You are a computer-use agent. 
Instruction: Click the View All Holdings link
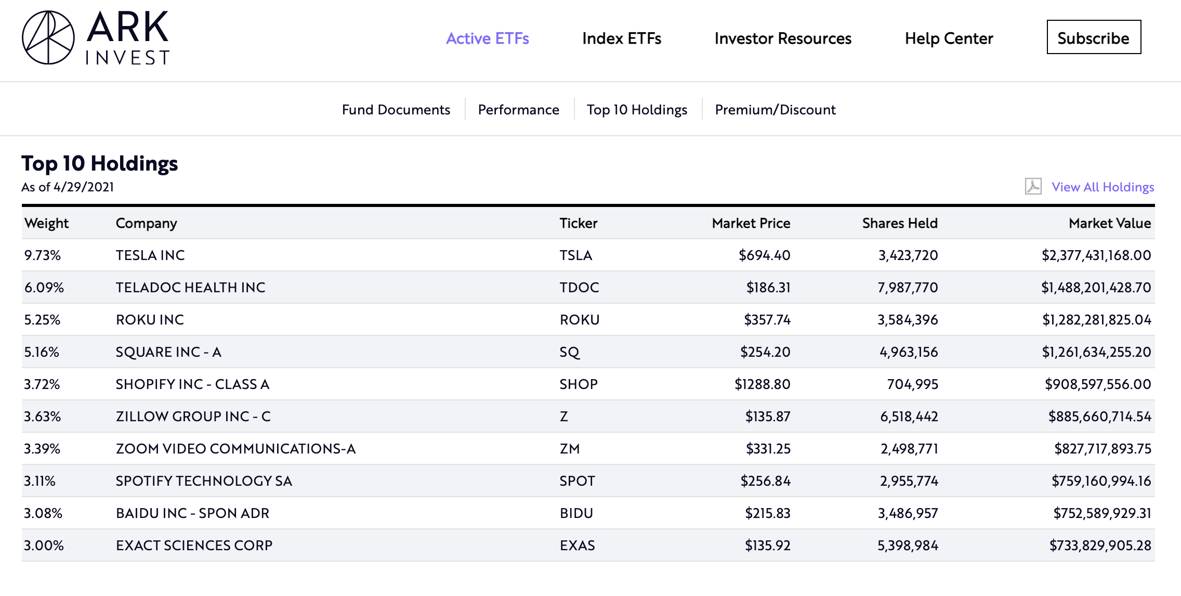[1103, 187]
